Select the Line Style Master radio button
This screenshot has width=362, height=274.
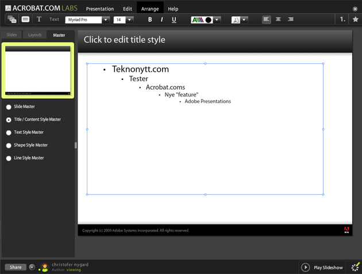point(9,159)
